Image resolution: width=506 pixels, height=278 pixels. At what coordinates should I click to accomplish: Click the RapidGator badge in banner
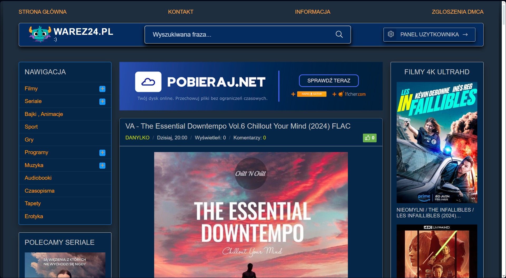tap(312, 94)
